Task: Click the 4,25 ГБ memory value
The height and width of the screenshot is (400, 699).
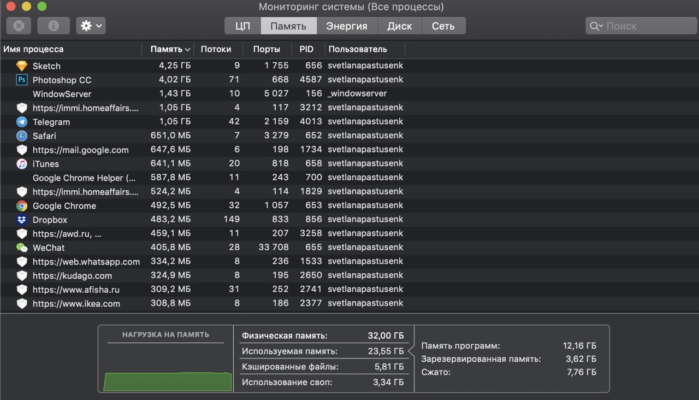Action: [175, 66]
